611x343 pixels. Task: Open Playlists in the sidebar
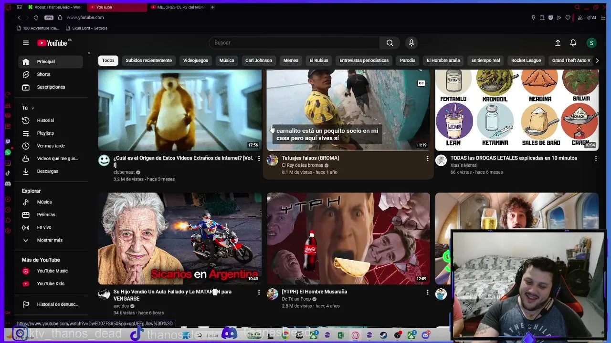51,133
